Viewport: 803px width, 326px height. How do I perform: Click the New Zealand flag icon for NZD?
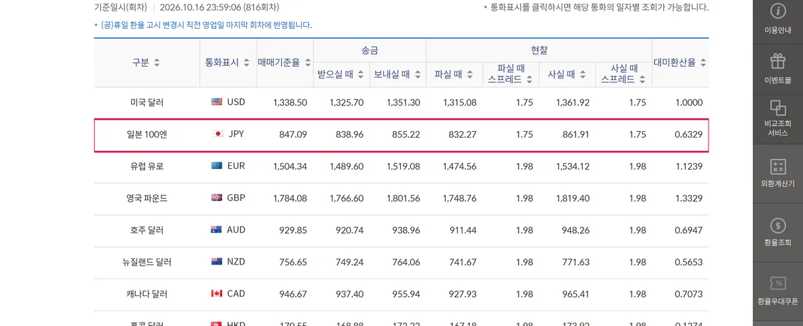[x=216, y=262]
